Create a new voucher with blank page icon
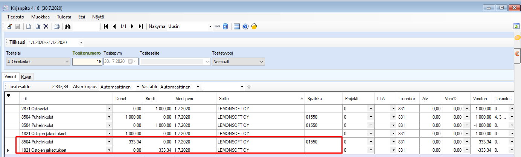The image size is (521, 157). [28, 26]
